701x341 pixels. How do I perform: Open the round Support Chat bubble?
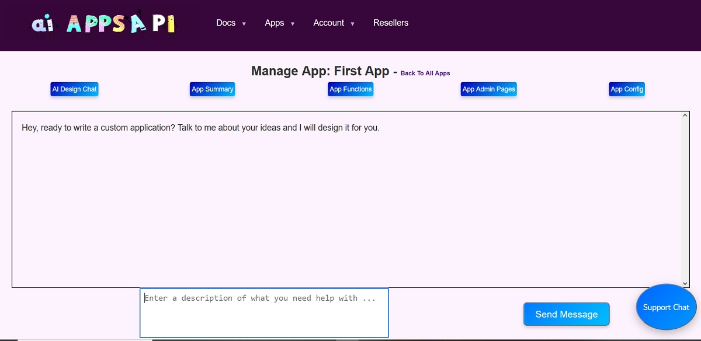click(x=666, y=307)
